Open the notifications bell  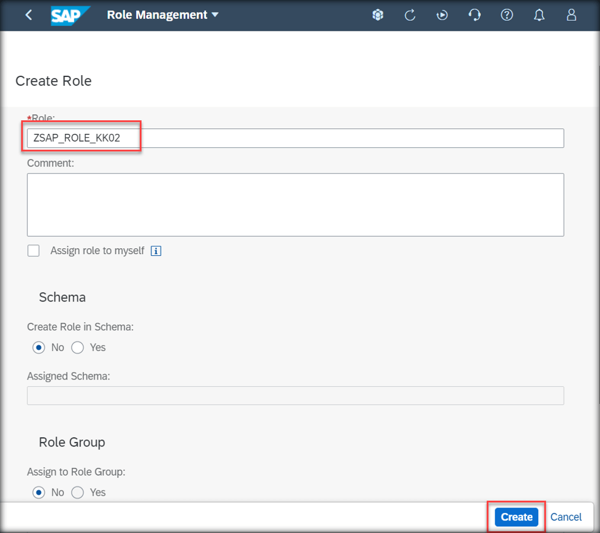point(539,15)
